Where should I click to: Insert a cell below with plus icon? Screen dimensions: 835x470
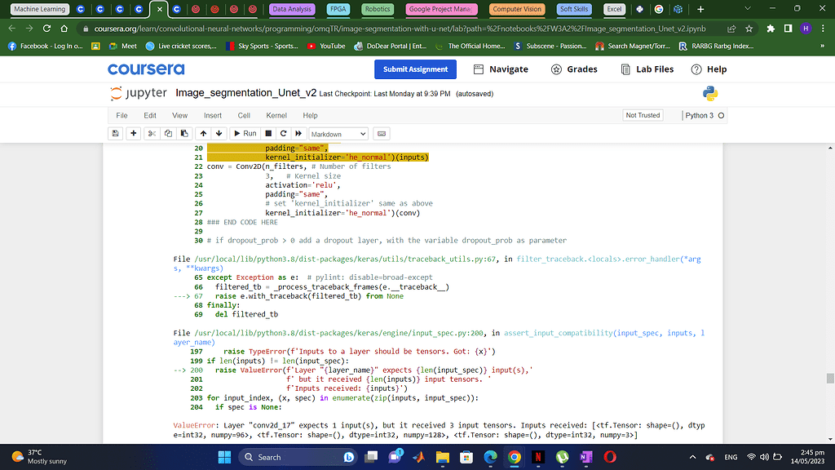point(134,133)
